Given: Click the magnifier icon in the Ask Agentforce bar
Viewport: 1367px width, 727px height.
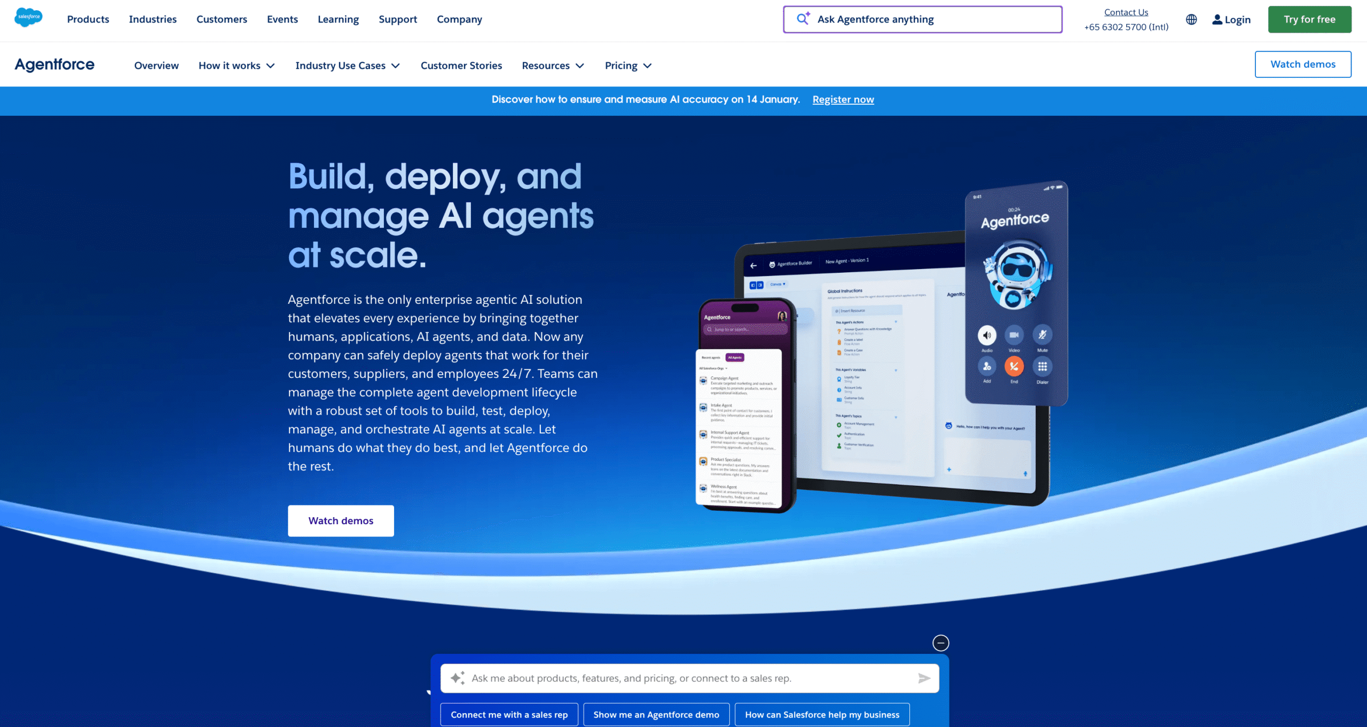Looking at the screenshot, I should pyautogui.click(x=803, y=19).
